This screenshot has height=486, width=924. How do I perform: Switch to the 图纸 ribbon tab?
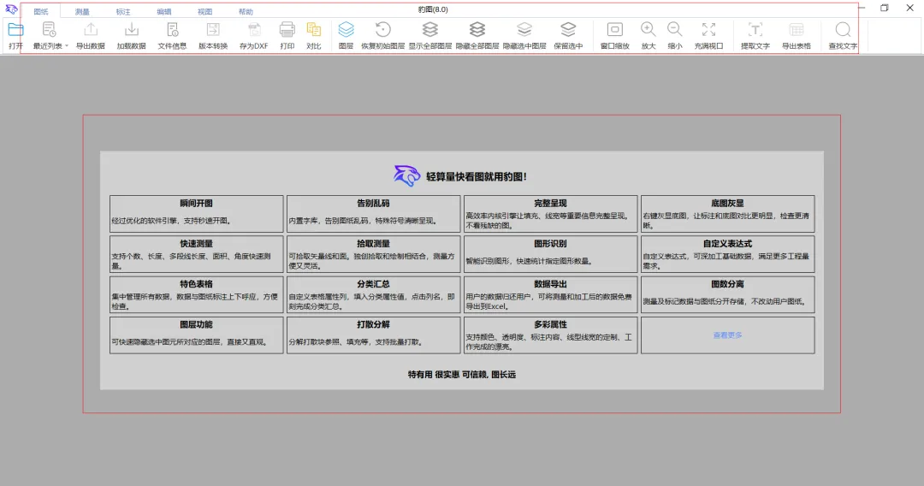pyautogui.click(x=41, y=12)
